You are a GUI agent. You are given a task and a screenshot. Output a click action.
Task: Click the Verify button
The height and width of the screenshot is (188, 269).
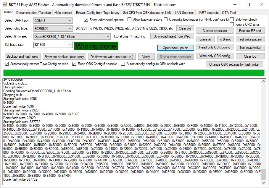coord(146,57)
